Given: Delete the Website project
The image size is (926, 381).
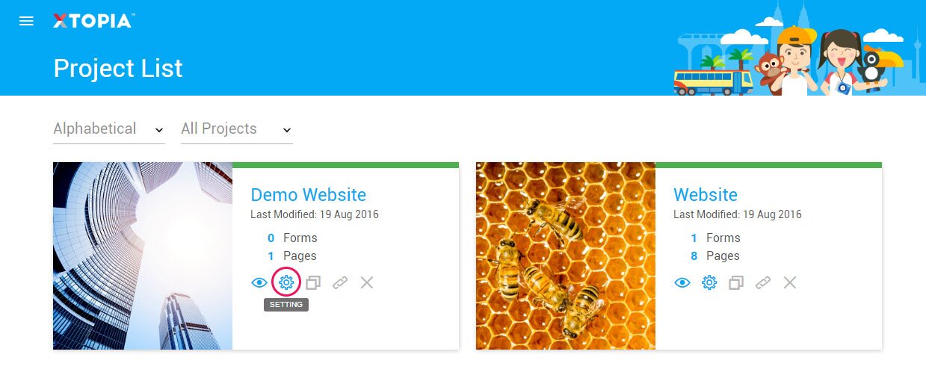Looking at the screenshot, I should coord(790,282).
